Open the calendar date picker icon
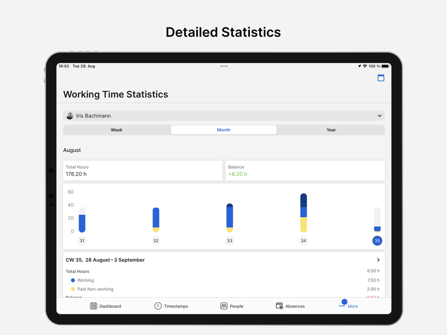 coord(381,77)
